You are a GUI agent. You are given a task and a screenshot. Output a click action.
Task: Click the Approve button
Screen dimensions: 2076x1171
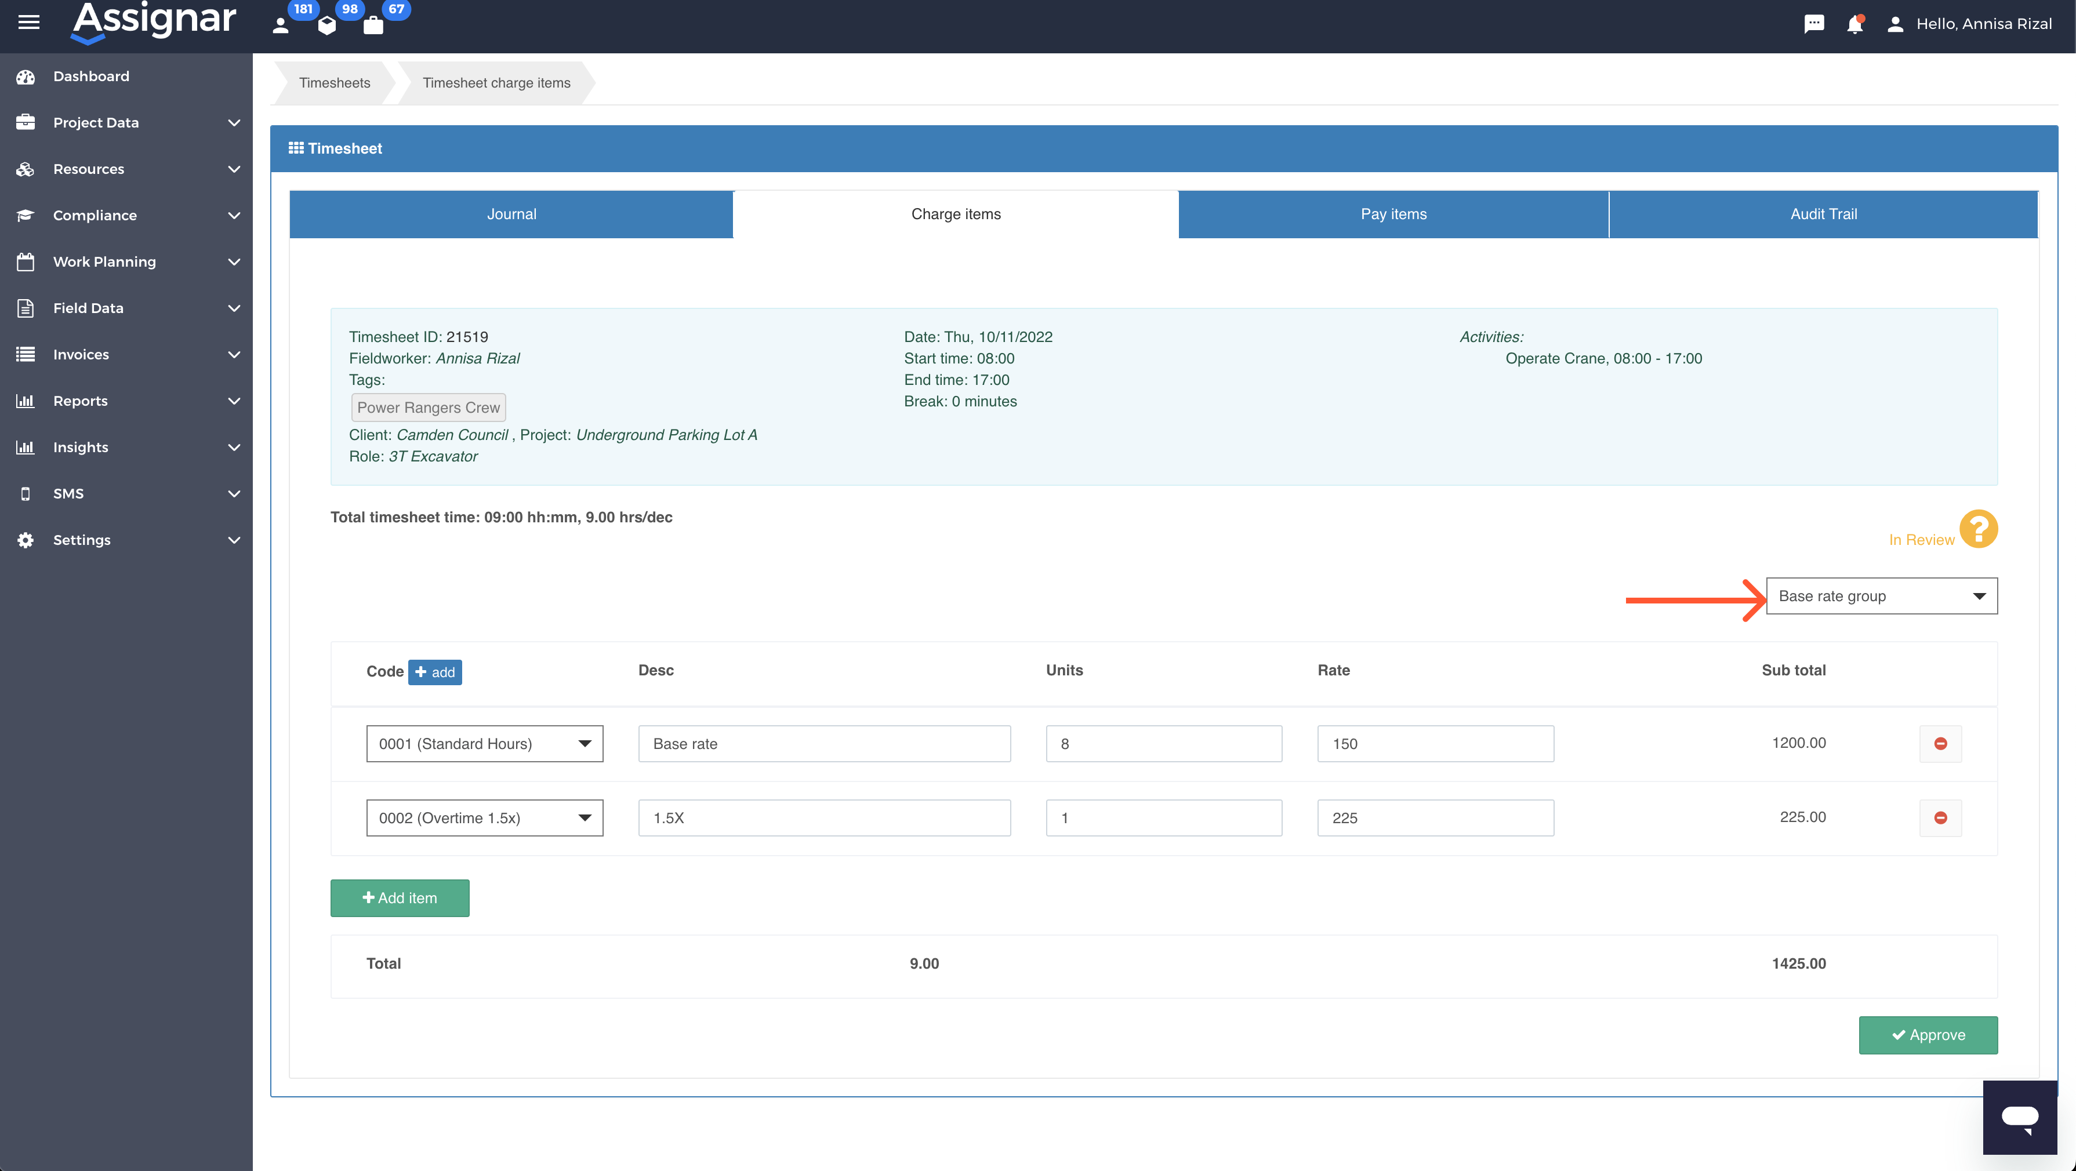tap(1928, 1035)
